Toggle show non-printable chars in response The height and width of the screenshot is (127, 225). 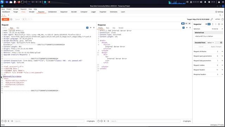click(187, 28)
